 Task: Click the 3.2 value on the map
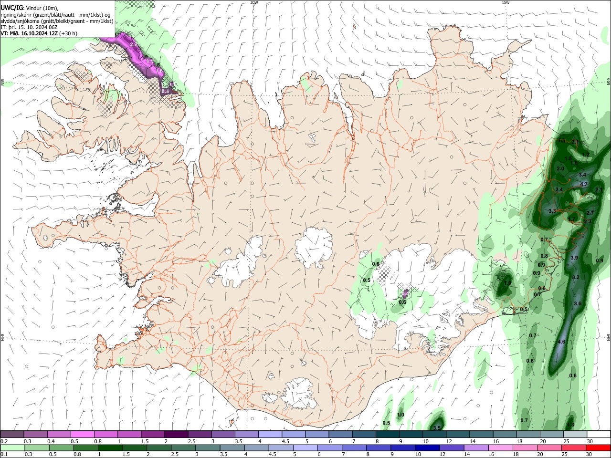(x=576, y=277)
